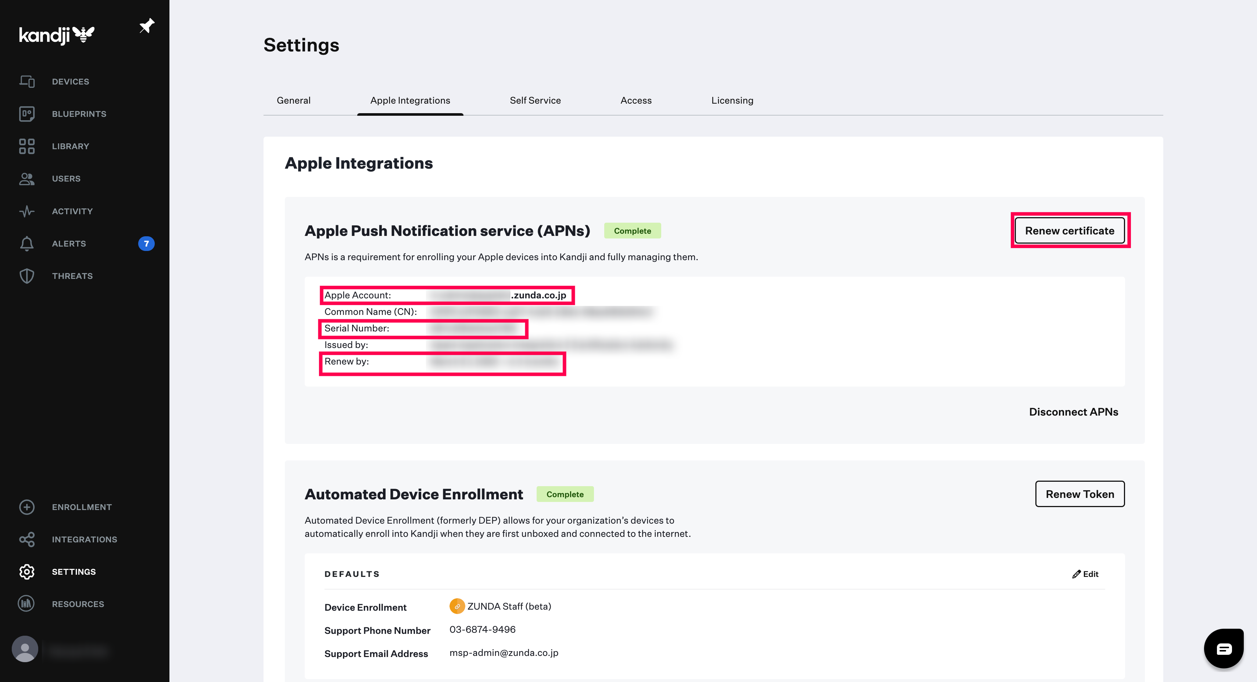Viewport: 1257px width, 682px height.
Task: Open the Threats label in sidebar
Action: 72,276
